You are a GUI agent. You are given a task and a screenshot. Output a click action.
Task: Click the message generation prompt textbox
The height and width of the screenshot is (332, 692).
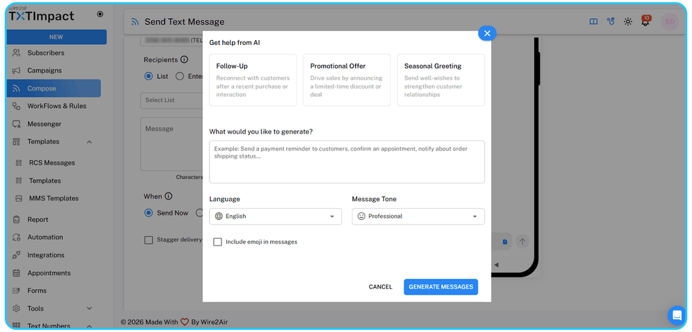click(x=347, y=162)
